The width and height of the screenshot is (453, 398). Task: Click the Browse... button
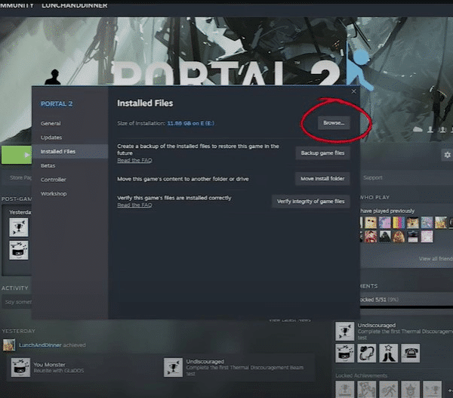[x=334, y=123]
